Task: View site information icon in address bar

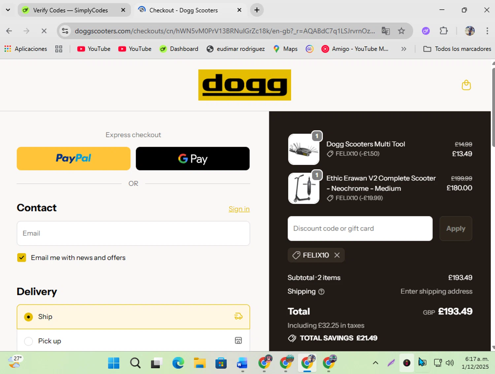Action: [x=65, y=31]
